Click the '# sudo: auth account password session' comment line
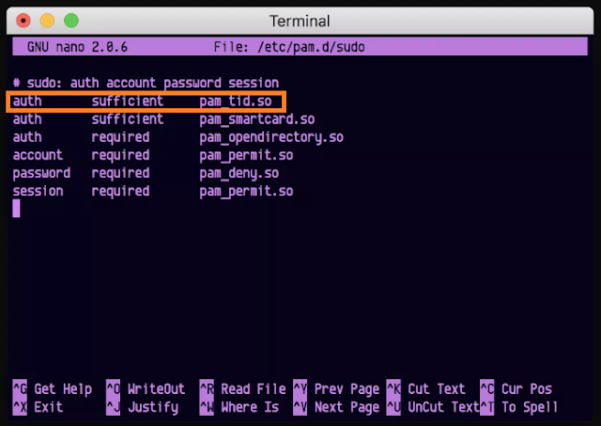 pyautogui.click(x=146, y=83)
